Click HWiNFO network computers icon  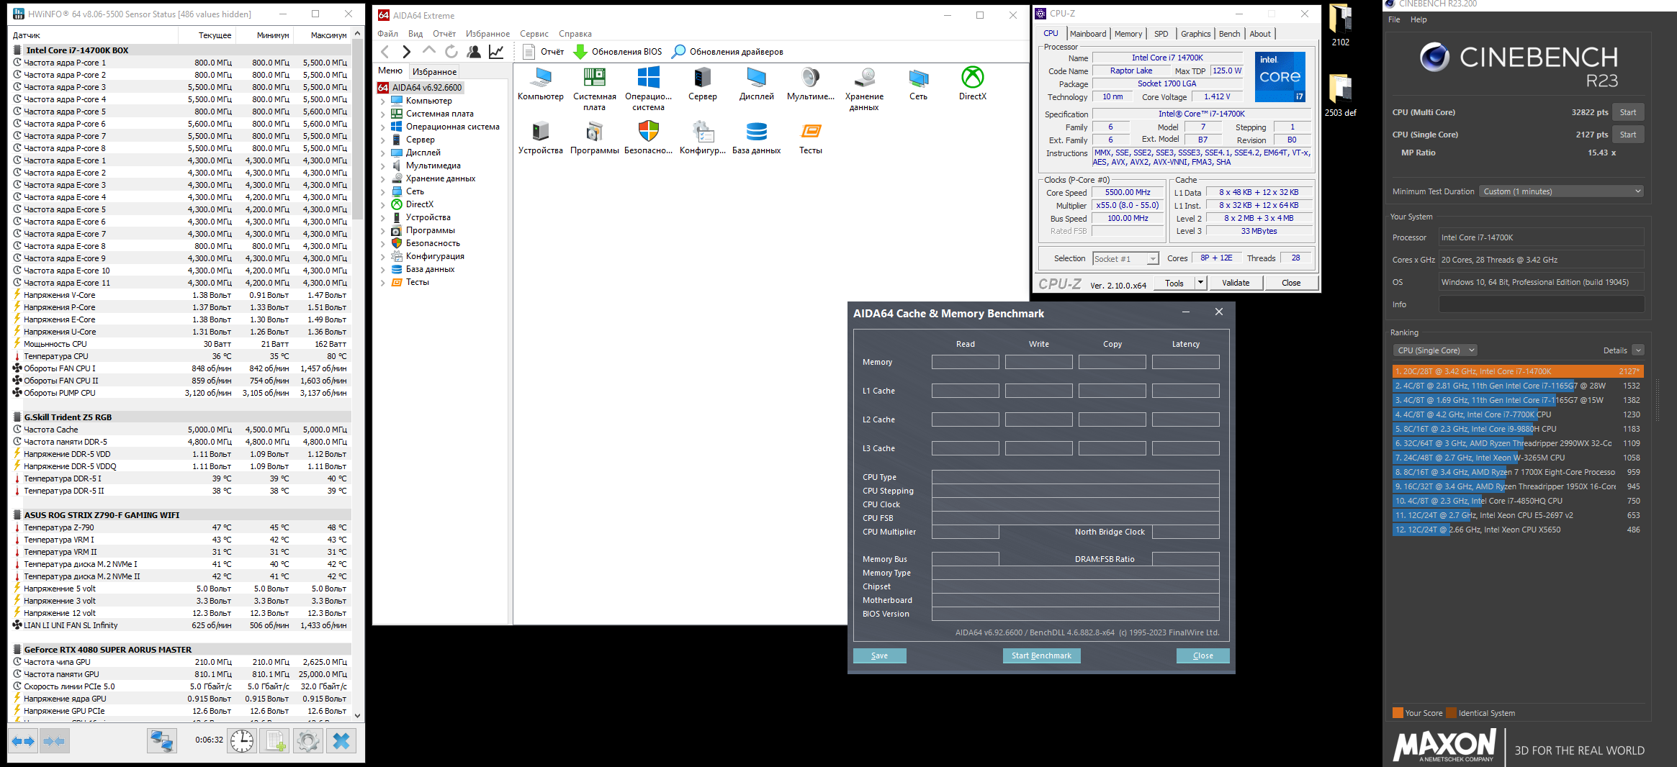click(162, 741)
